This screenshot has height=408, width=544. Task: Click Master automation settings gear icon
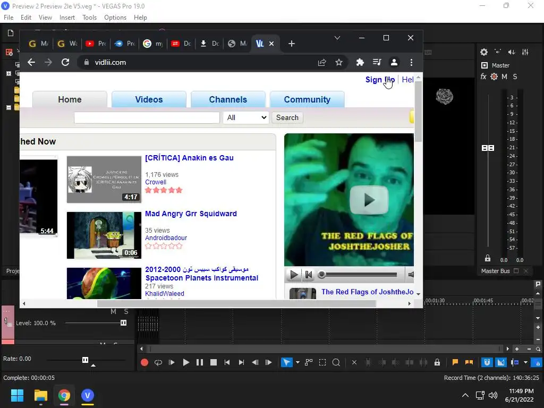point(495,76)
